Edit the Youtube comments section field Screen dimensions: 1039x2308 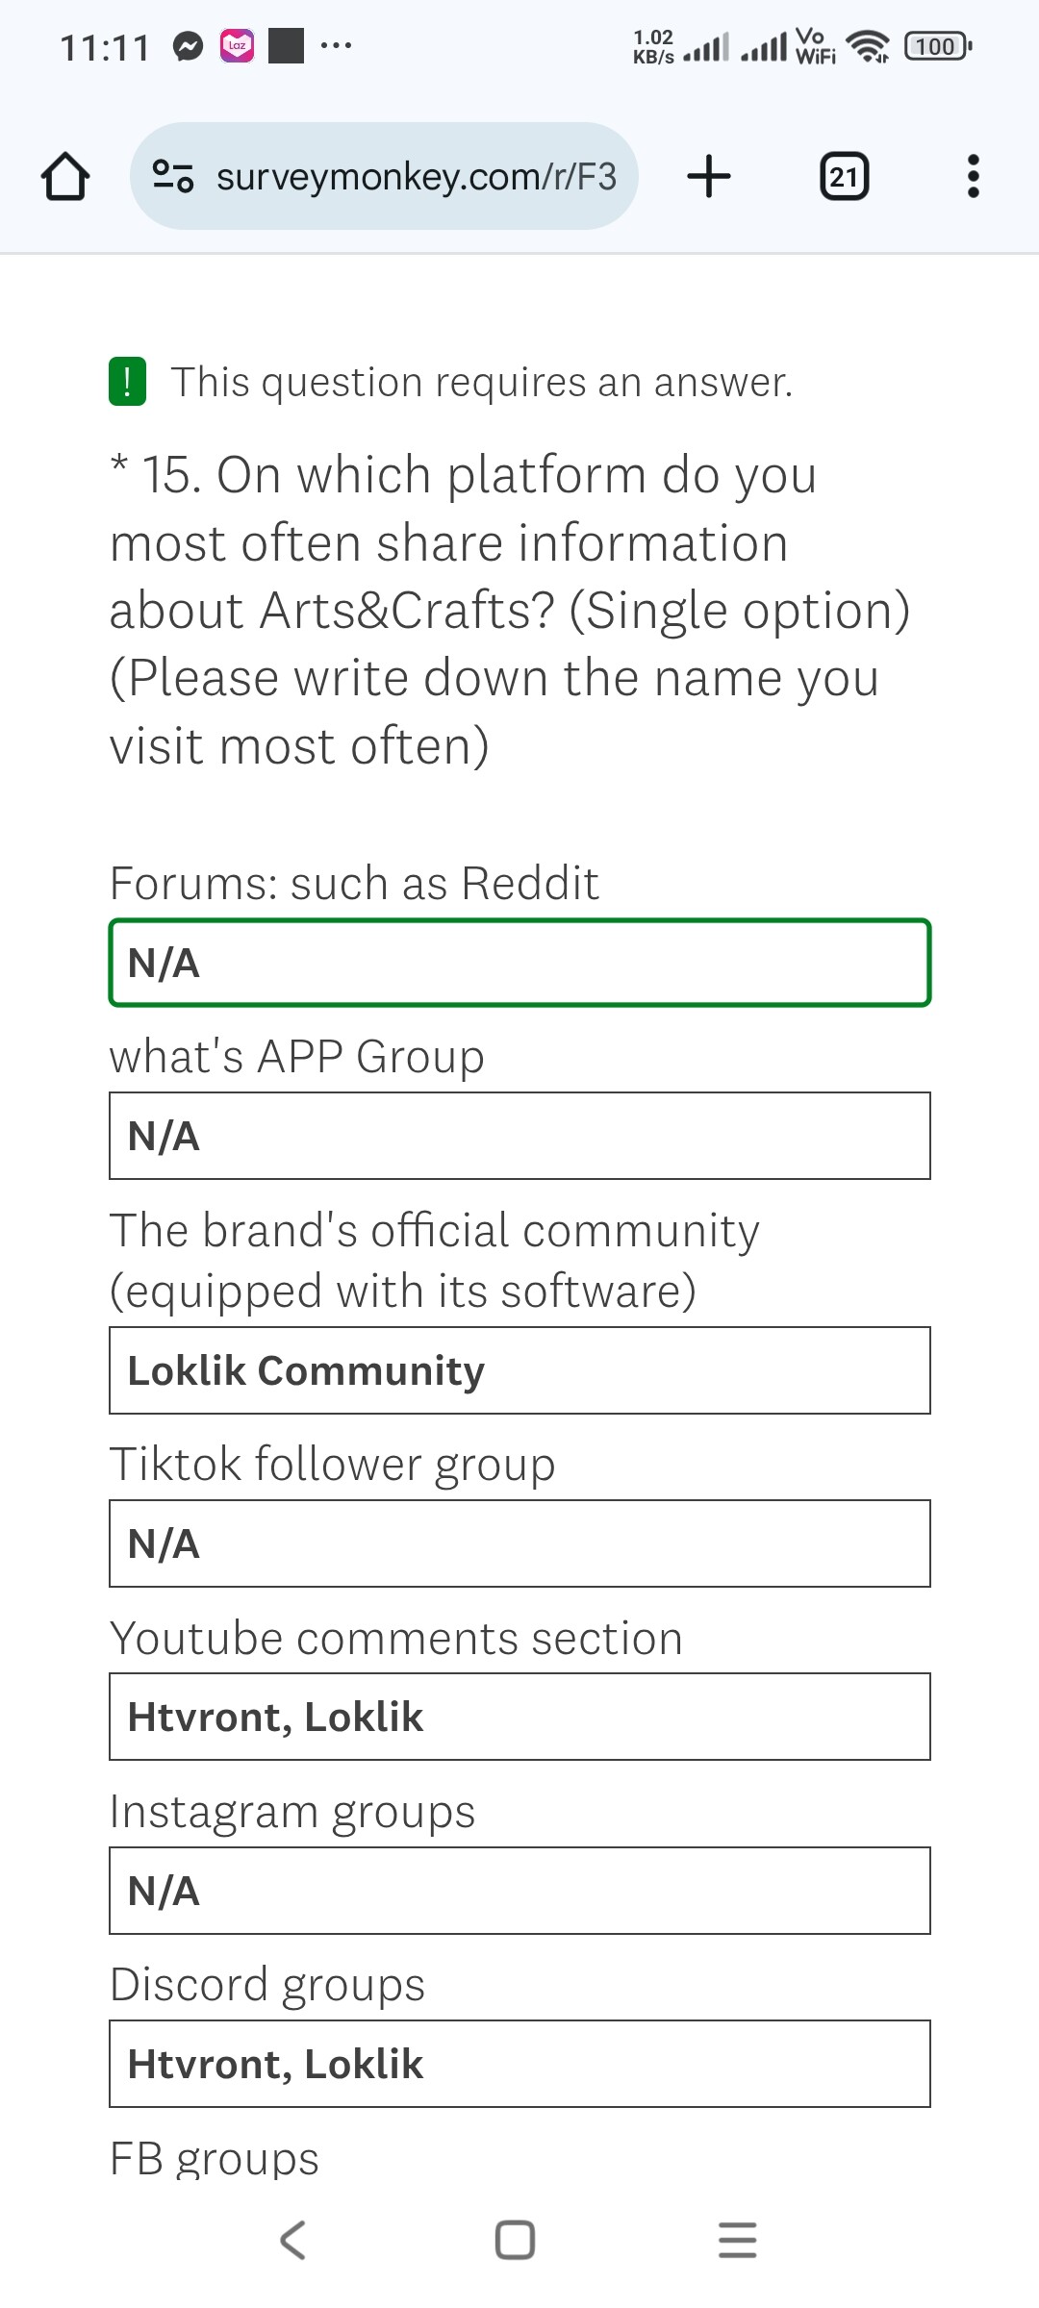[519, 1717]
